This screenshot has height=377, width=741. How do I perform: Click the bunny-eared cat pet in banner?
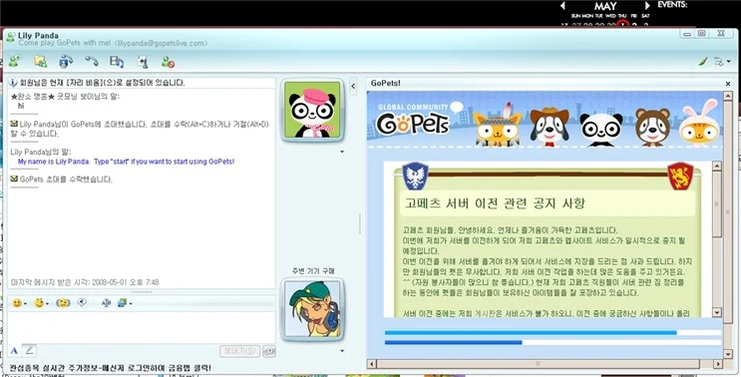(x=699, y=123)
